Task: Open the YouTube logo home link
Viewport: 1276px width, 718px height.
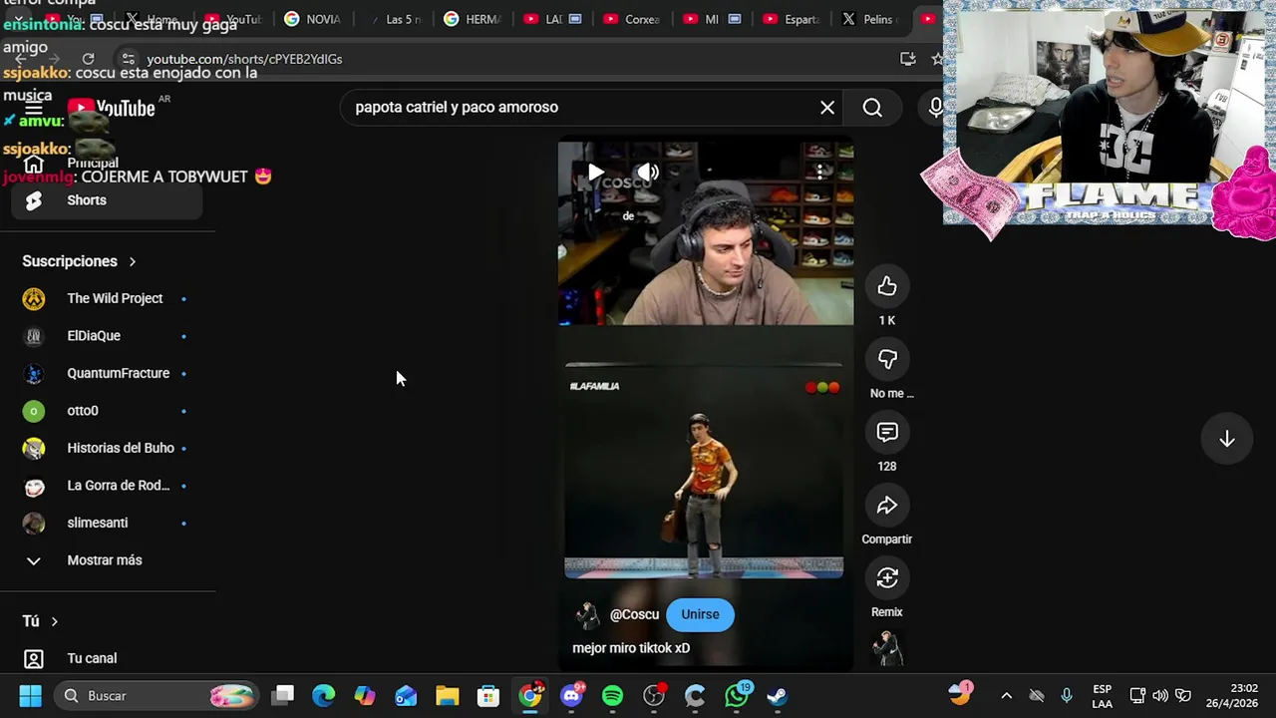Action: pyautogui.click(x=112, y=108)
